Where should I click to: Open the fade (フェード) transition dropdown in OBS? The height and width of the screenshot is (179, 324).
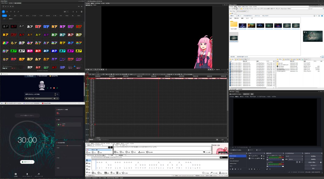(x=294, y=156)
